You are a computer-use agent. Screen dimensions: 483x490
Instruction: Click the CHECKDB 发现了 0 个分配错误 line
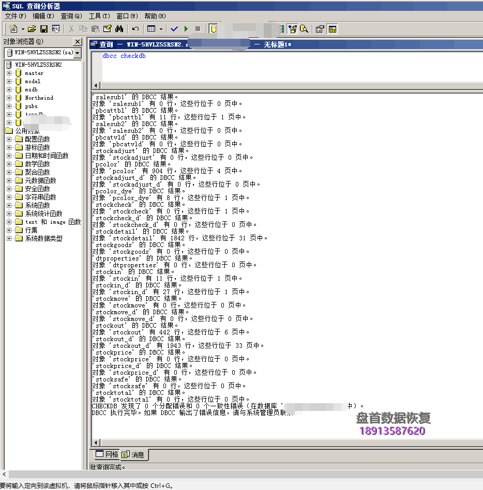(x=228, y=406)
